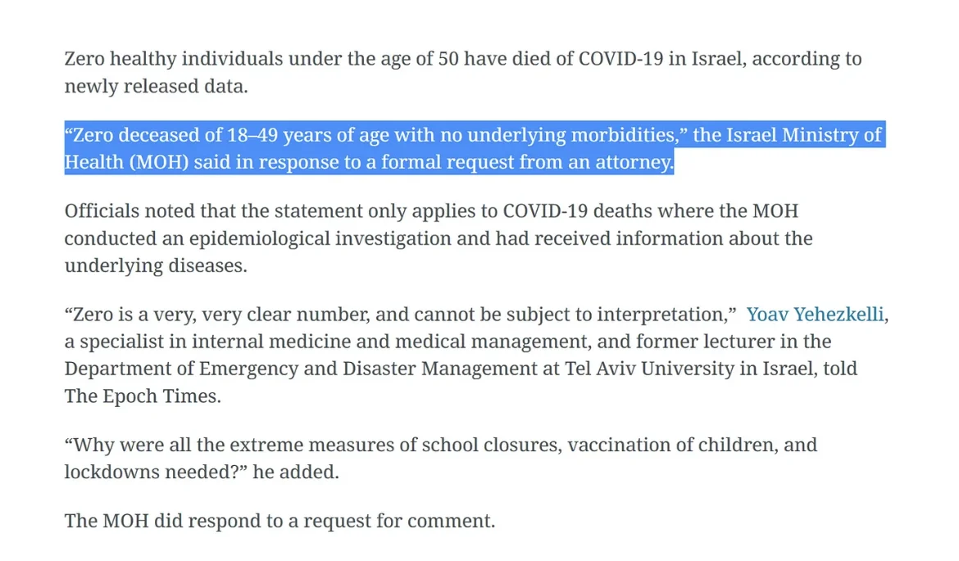
Task: Click the question "Why were all the extreme measures"
Action: pos(328,446)
